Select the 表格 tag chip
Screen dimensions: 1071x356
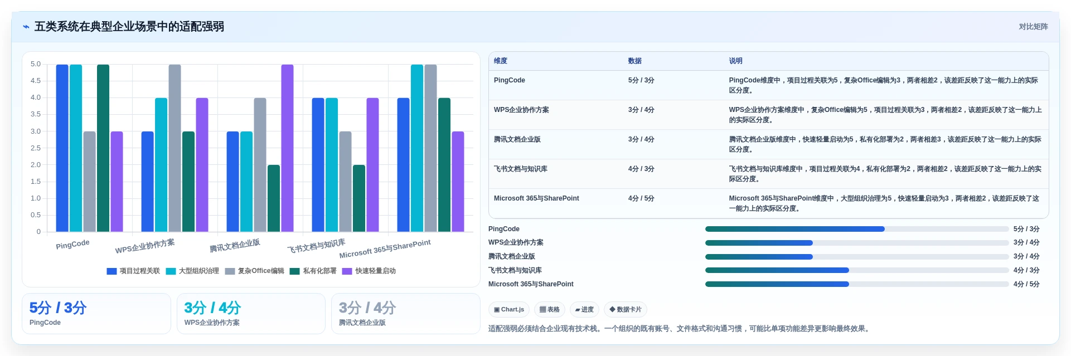click(x=550, y=310)
